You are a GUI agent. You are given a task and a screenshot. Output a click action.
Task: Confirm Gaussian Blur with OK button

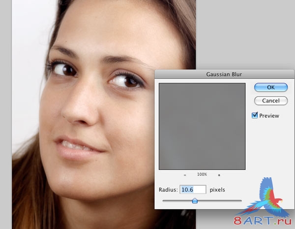(271, 88)
